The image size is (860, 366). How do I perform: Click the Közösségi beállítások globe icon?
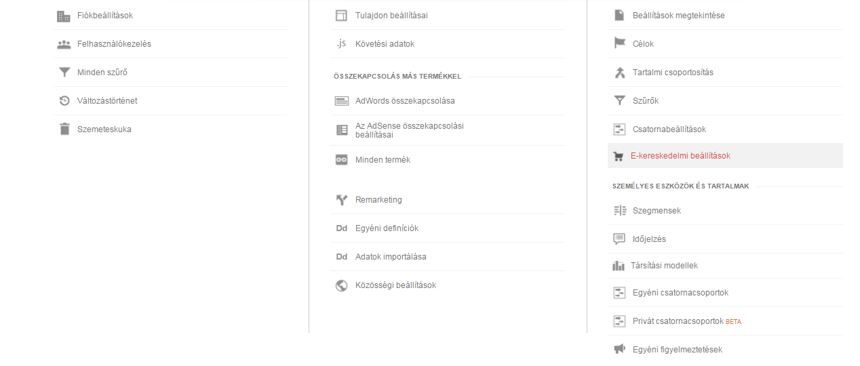pyautogui.click(x=342, y=285)
